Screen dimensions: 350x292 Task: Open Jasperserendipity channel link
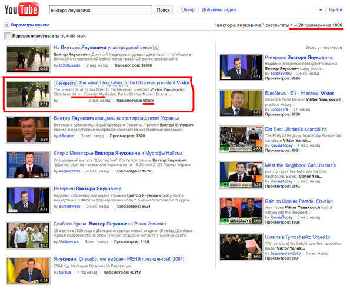pyautogui.click(x=285, y=253)
